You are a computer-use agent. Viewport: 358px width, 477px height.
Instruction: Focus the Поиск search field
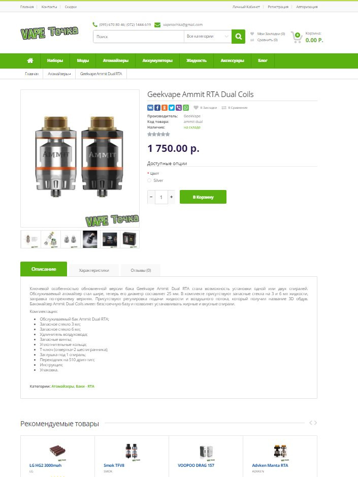[139, 37]
